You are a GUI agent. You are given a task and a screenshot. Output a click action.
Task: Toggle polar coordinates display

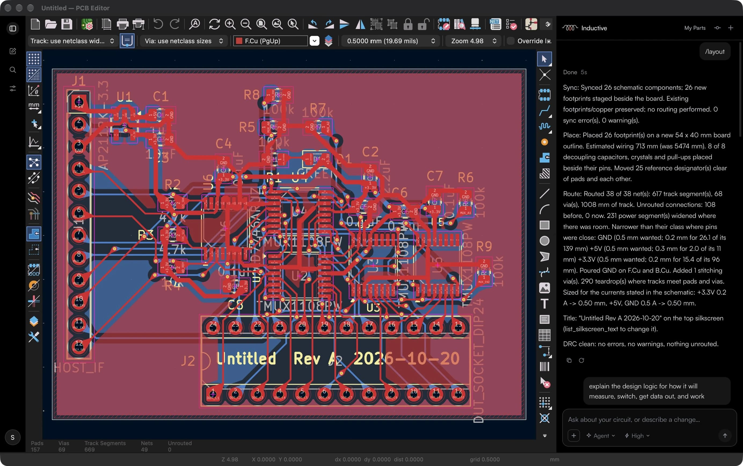click(34, 91)
